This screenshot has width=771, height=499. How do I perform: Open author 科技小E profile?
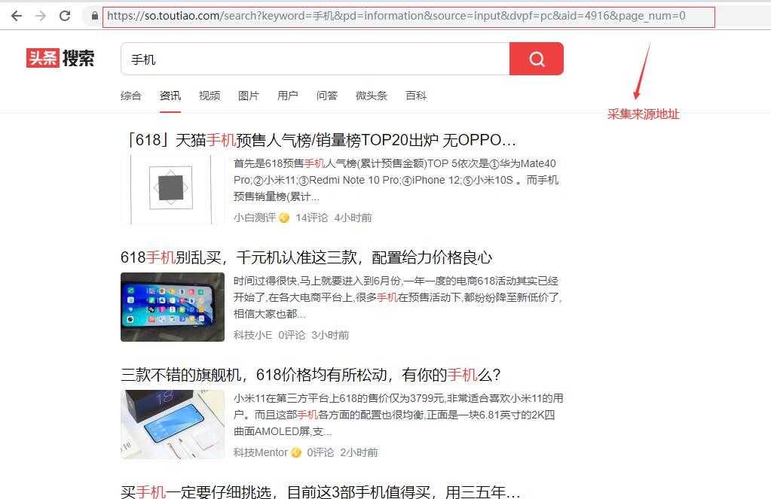tap(252, 335)
